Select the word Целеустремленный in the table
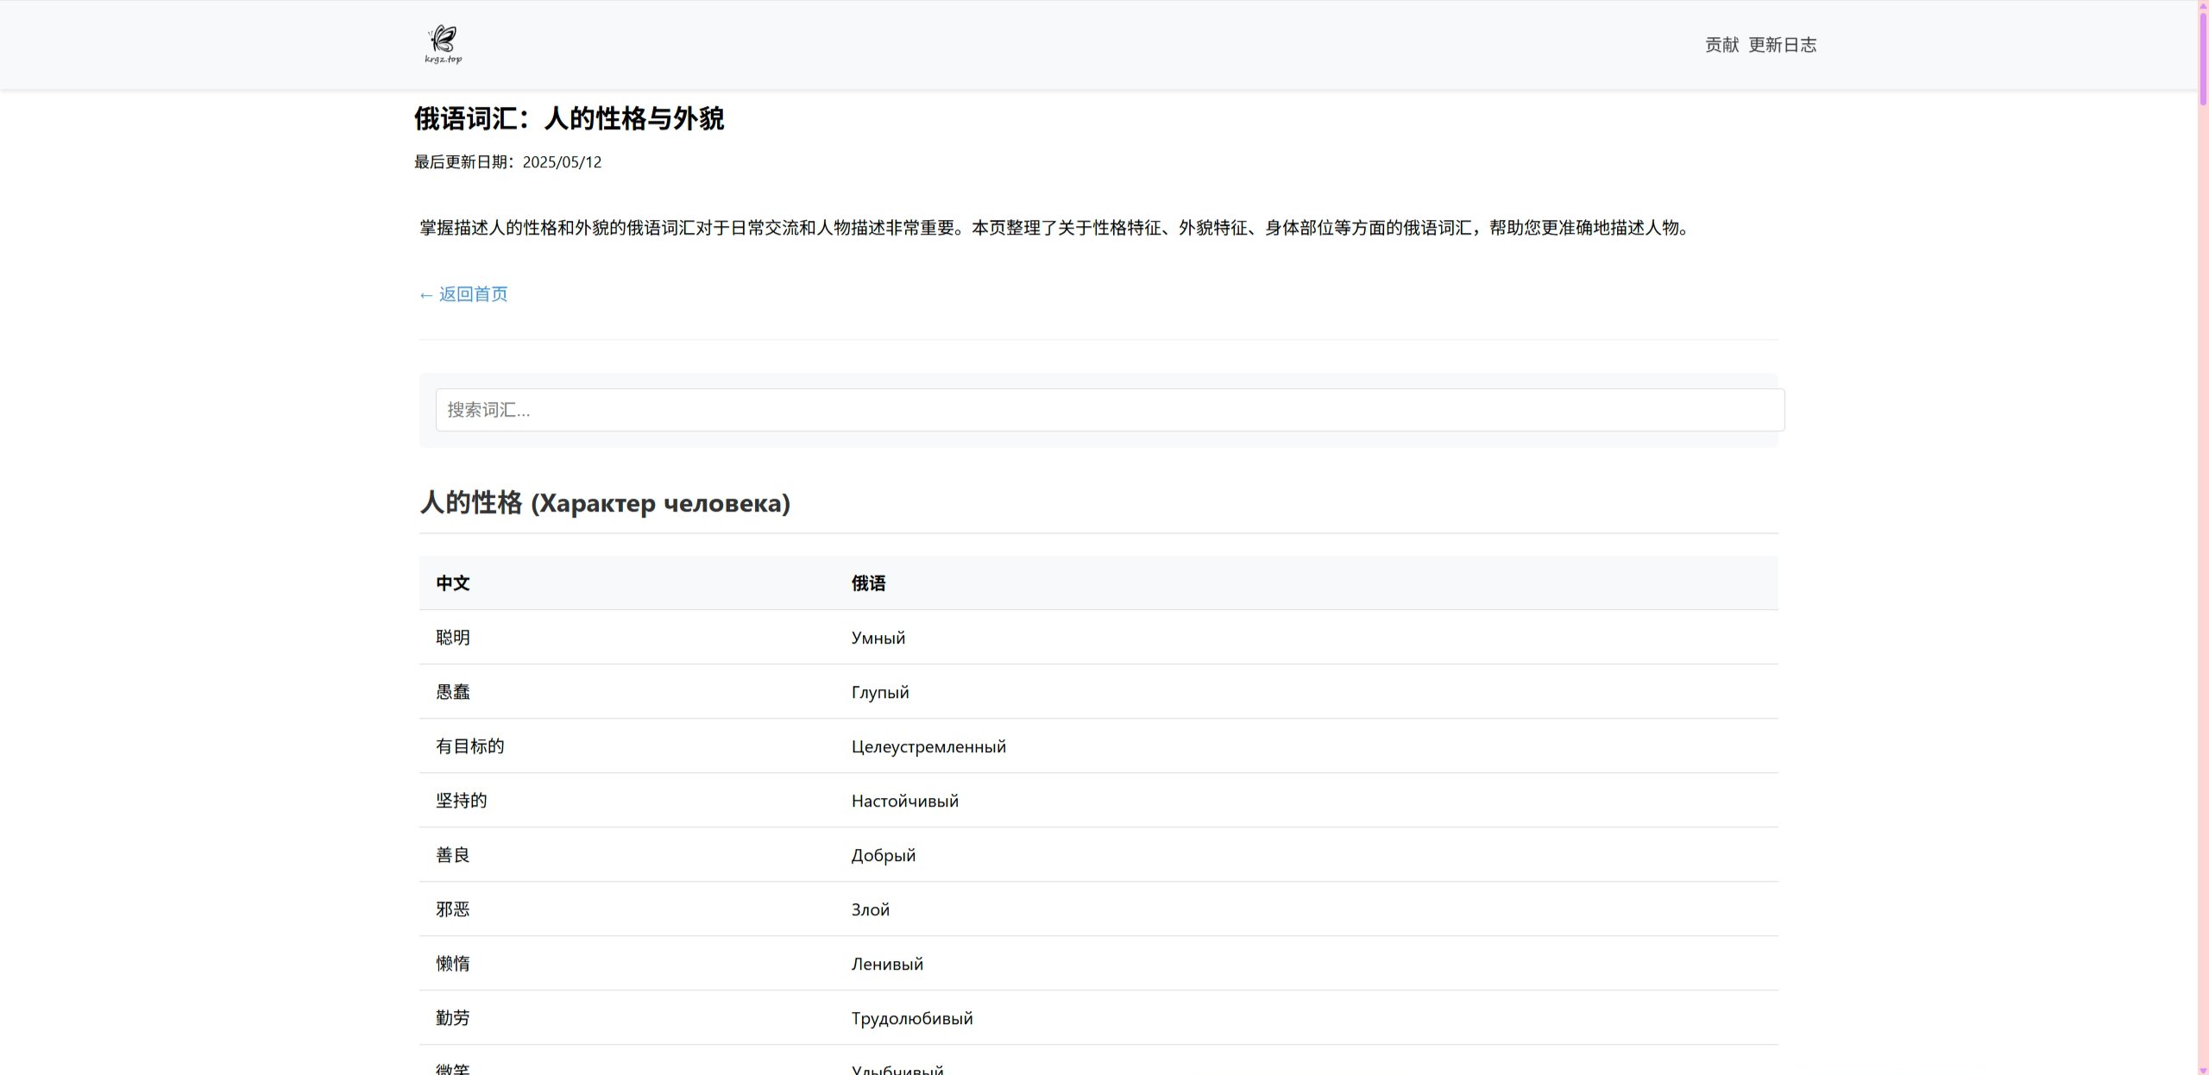This screenshot has width=2209, height=1075. (928, 745)
